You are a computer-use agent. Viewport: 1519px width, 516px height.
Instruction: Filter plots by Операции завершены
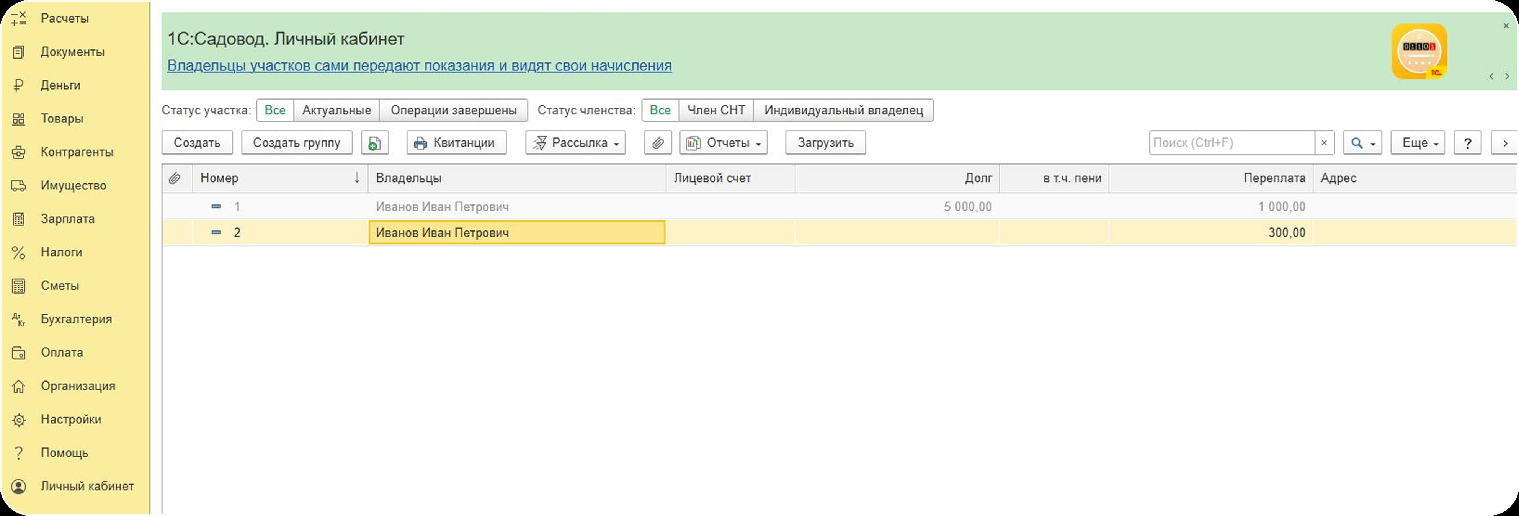pos(454,110)
